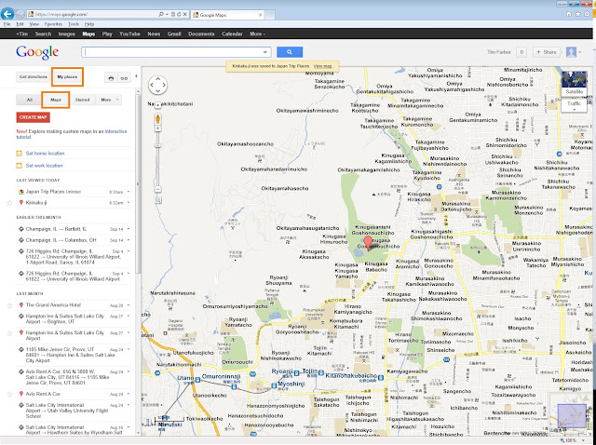The image size is (596, 445).
Task: Click the refresh icon in address bar
Action: pyautogui.click(x=179, y=15)
